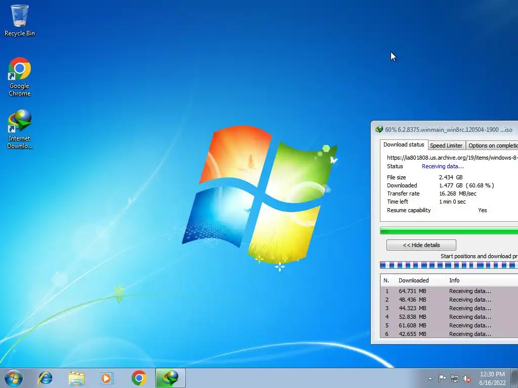Open the Options on completion tab
The width and height of the screenshot is (518, 388).
tap(492, 145)
